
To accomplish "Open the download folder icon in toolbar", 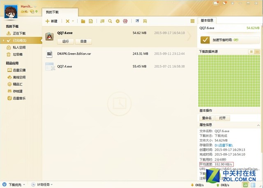I will tap(83, 21).
